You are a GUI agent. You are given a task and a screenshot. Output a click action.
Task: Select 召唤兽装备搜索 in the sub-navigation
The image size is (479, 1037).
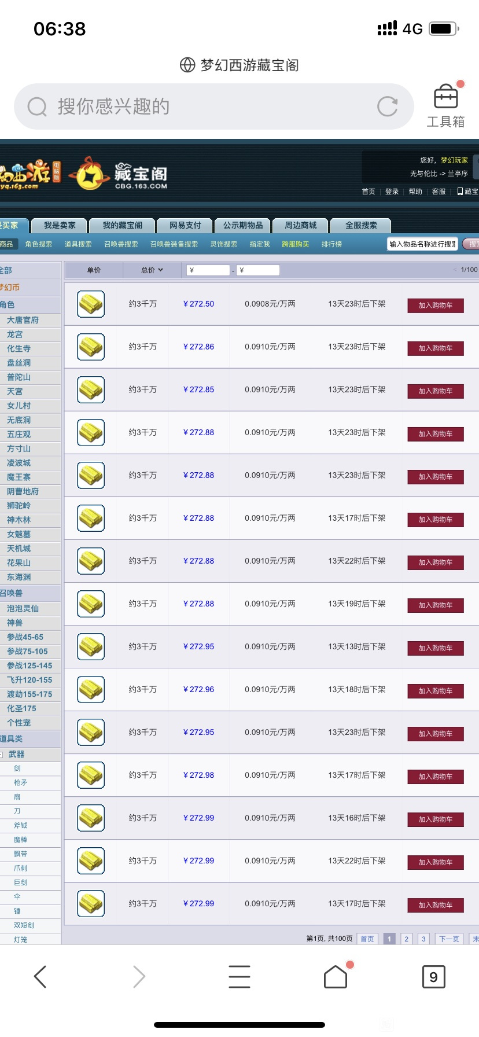tap(174, 244)
